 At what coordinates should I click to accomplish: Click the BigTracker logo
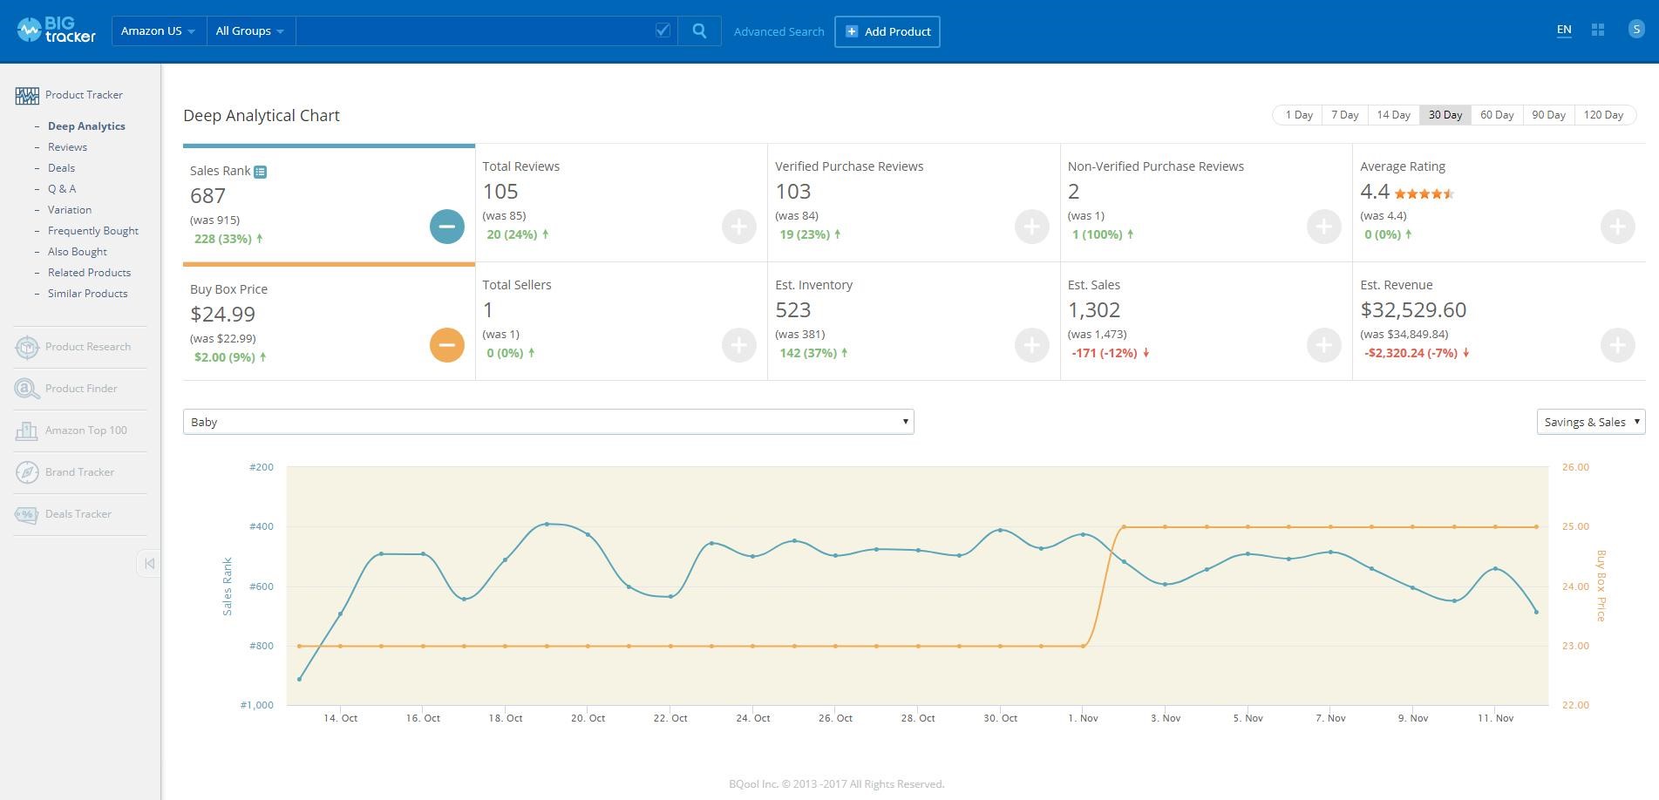click(x=57, y=31)
